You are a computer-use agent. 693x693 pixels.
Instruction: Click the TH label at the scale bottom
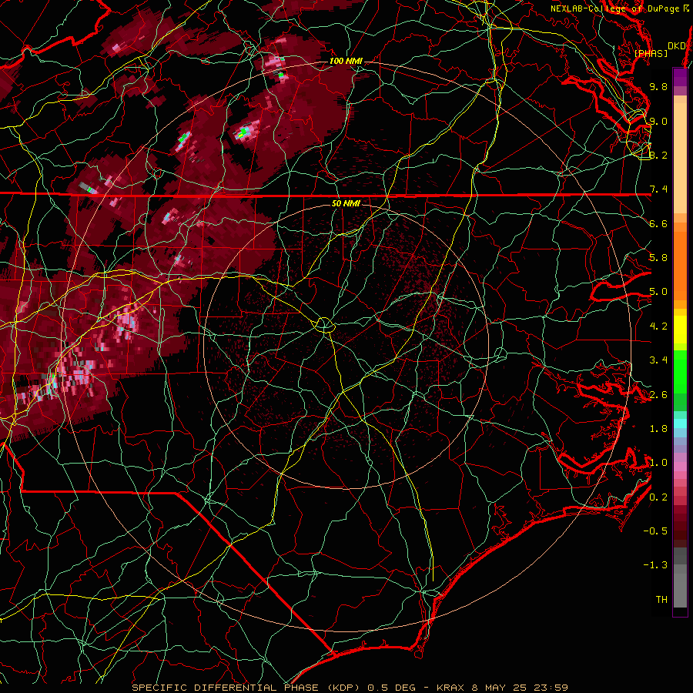pyautogui.click(x=661, y=600)
